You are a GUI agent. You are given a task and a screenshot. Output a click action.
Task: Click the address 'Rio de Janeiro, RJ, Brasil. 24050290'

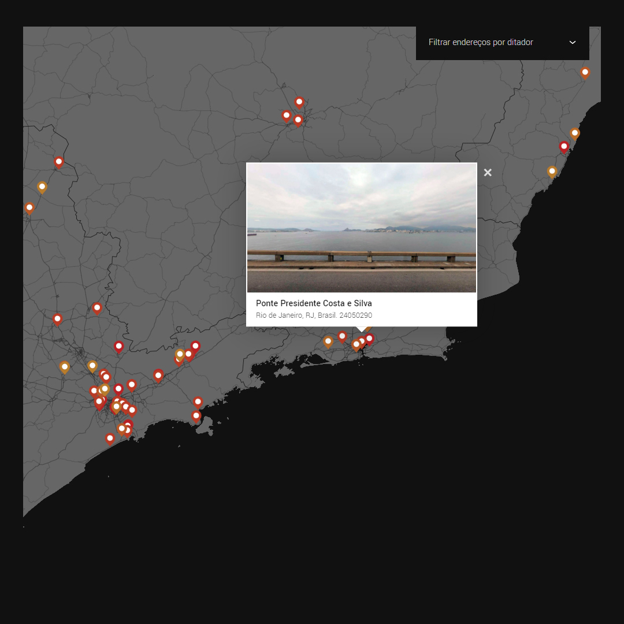(x=314, y=315)
